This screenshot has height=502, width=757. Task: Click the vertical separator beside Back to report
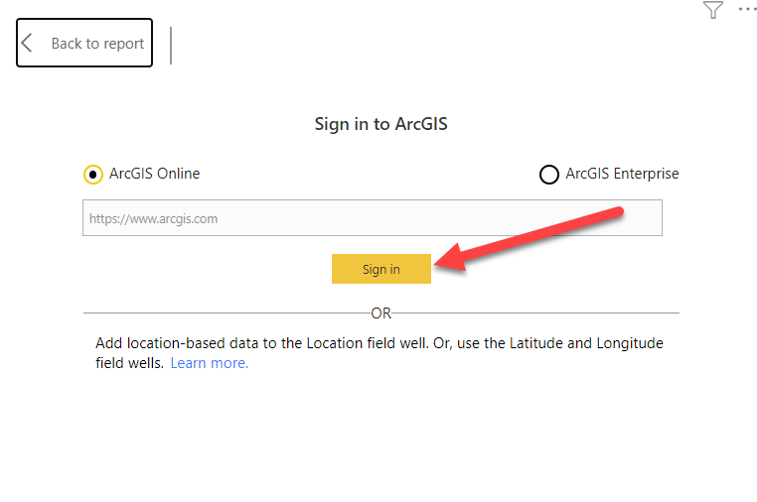point(171,45)
